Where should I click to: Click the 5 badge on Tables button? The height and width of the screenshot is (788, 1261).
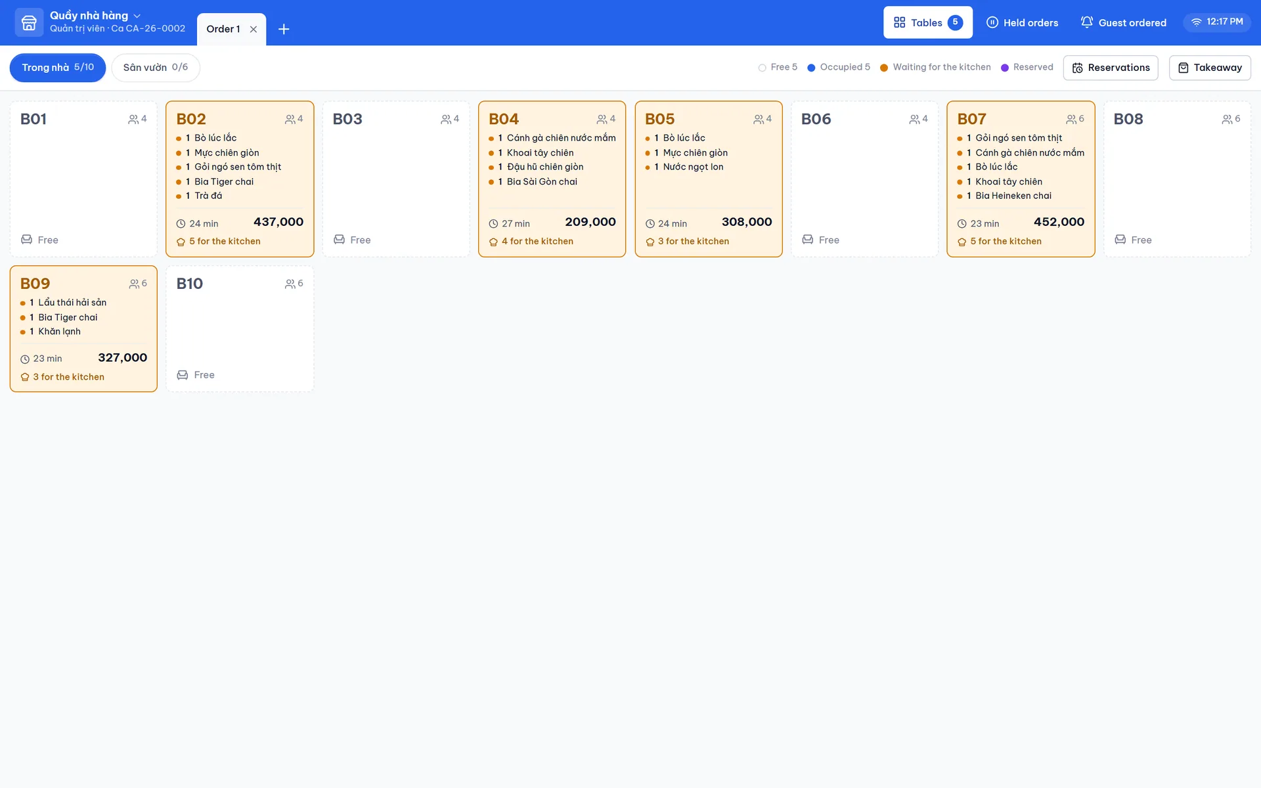(x=956, y=22)
